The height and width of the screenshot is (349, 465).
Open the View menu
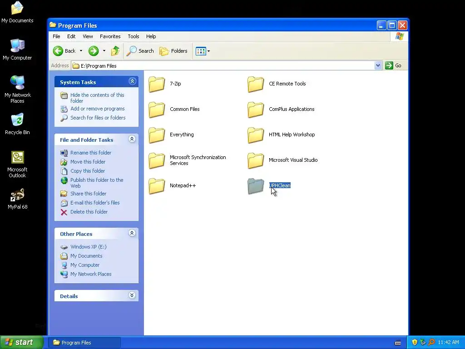(x=88, y=36)
